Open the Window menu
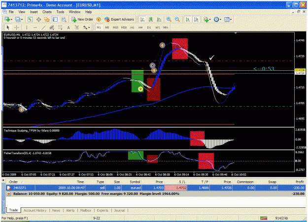 pyautogui.click(x=74, y=12)
